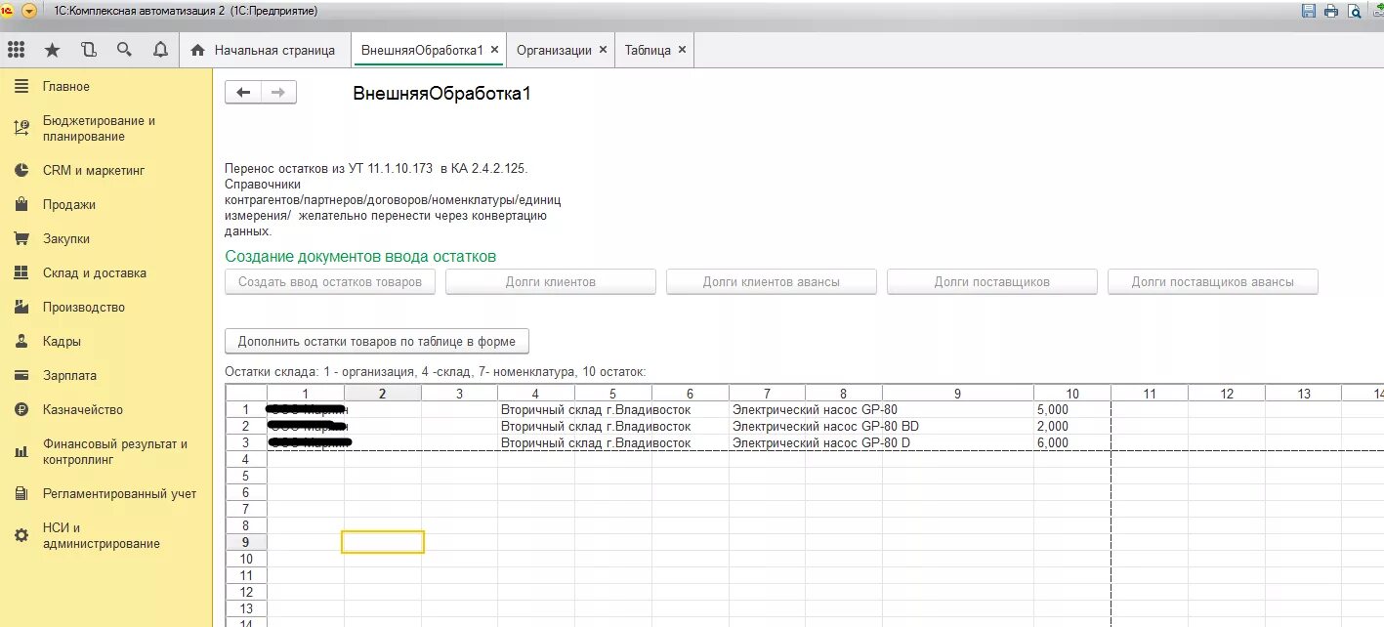Select column header 2 in the spreadsheet

(383, 394)
